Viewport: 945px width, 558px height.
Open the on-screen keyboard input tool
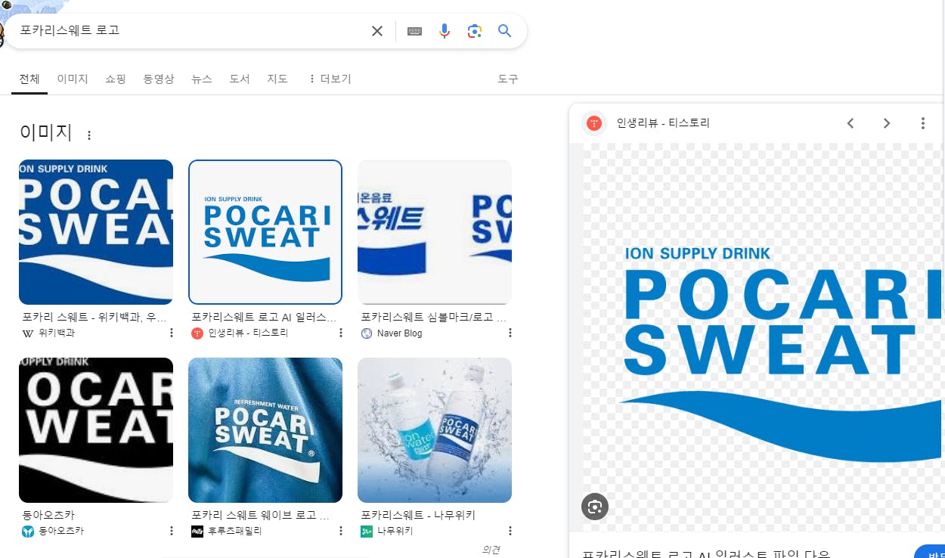[414, 31]
